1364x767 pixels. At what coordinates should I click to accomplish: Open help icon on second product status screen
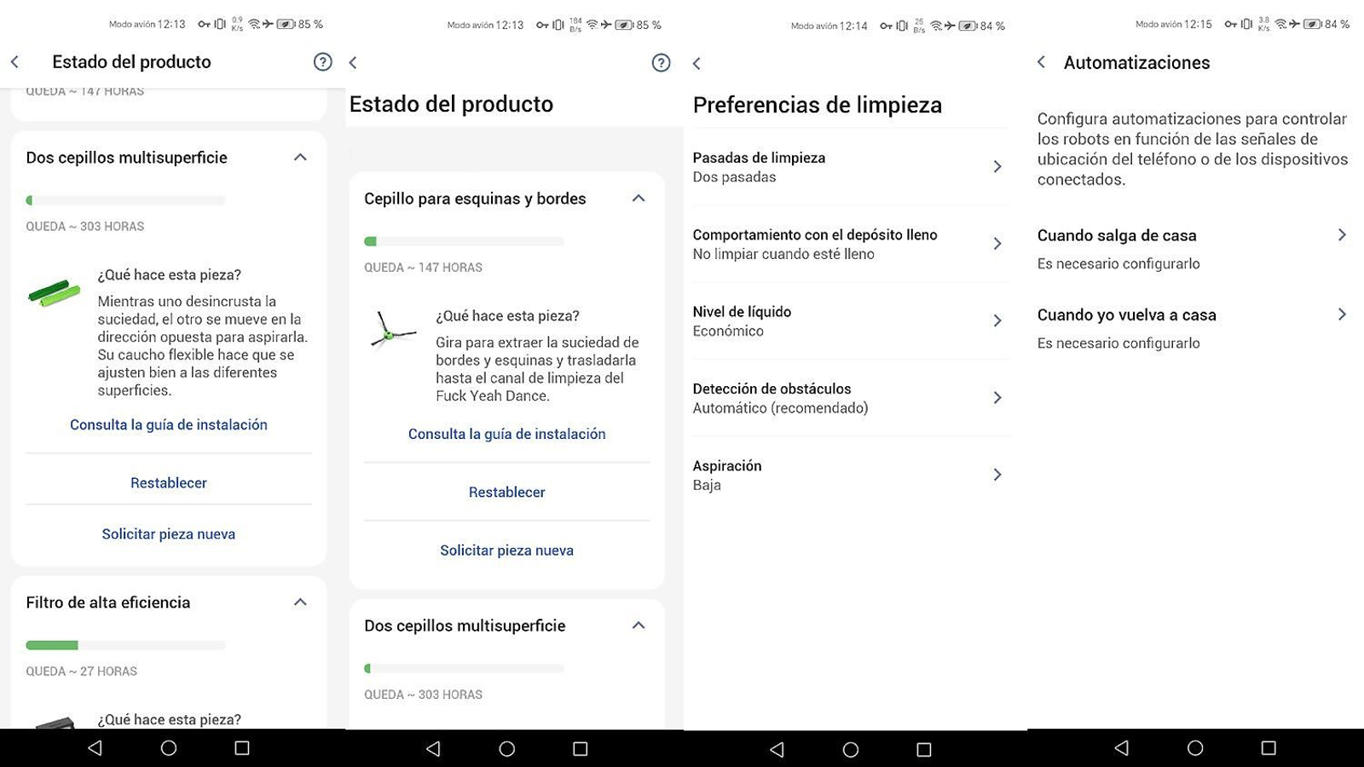pos(660,62)
